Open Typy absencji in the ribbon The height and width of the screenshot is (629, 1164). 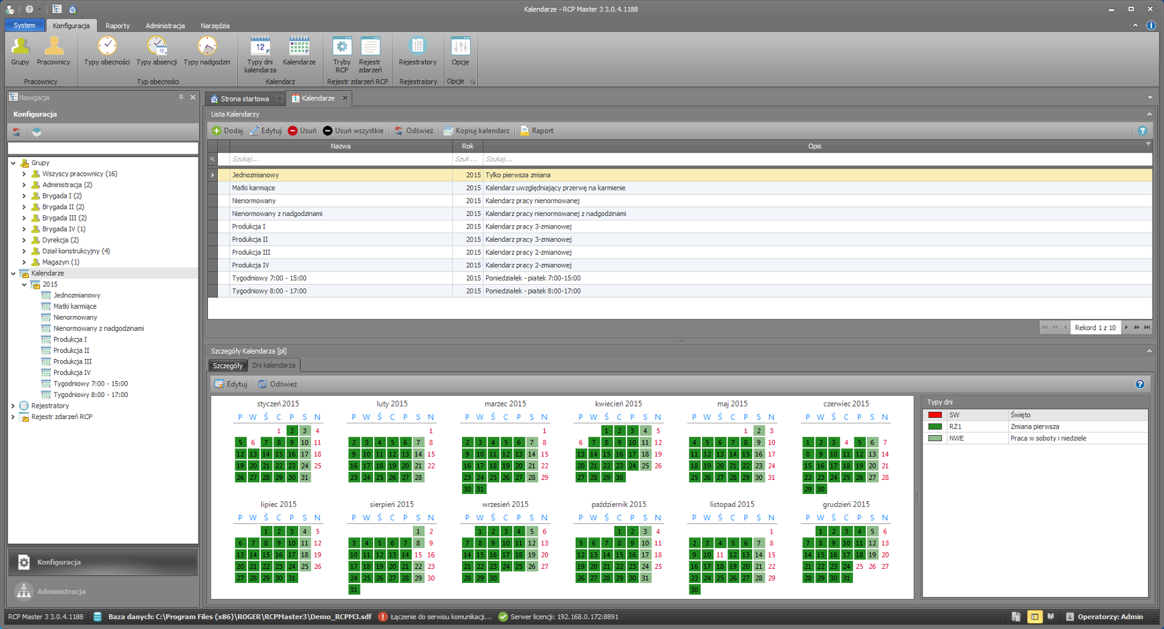tap(156, 51)
